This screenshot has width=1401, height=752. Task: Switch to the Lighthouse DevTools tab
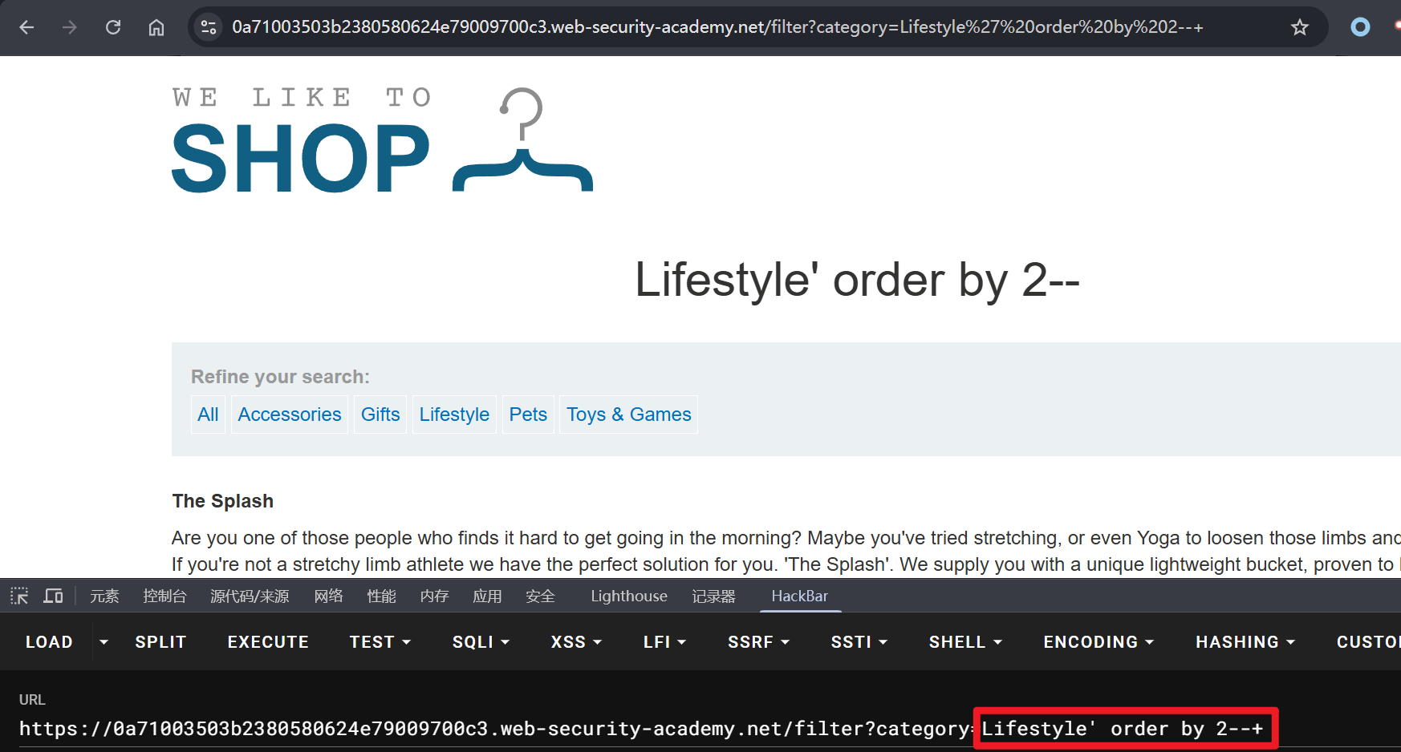(x=628, y=596)
